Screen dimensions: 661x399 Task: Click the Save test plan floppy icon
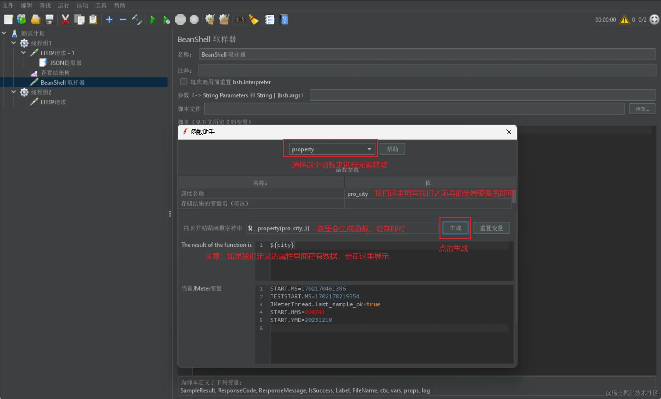[x=49, y=20]
